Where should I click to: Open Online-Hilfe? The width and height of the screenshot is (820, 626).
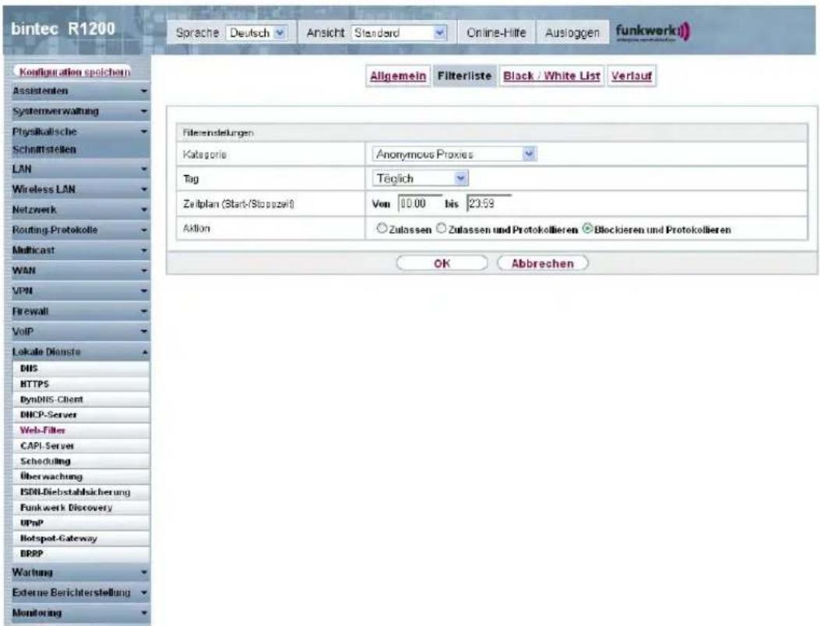(496, 33)
